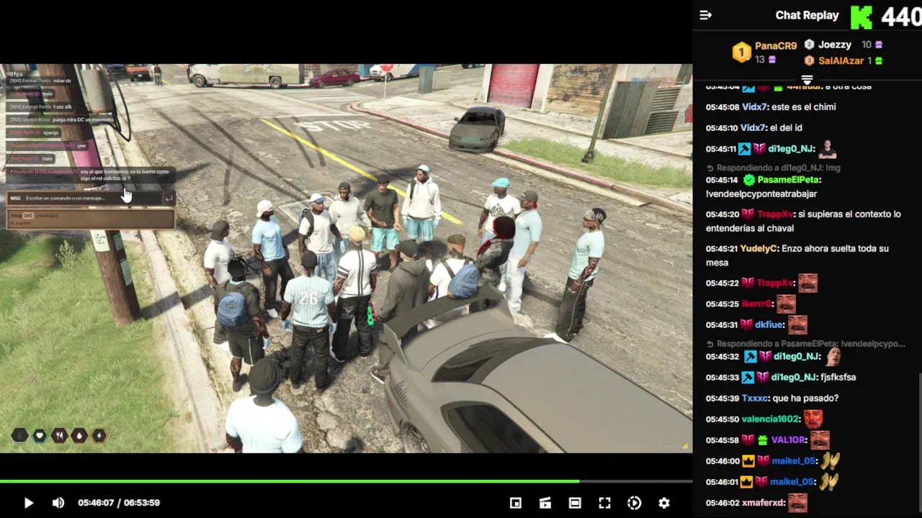
Task: Open the player settings gear
Action: tap(664, 503)
